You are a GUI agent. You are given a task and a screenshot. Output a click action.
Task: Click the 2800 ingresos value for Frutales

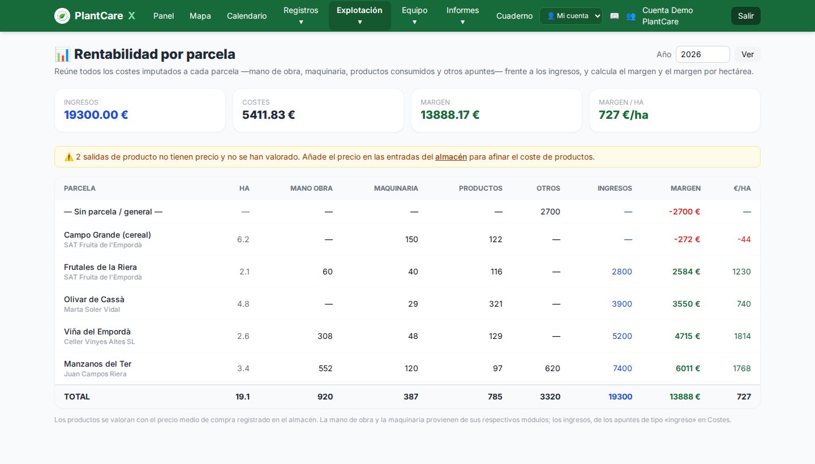coord(622,272)
